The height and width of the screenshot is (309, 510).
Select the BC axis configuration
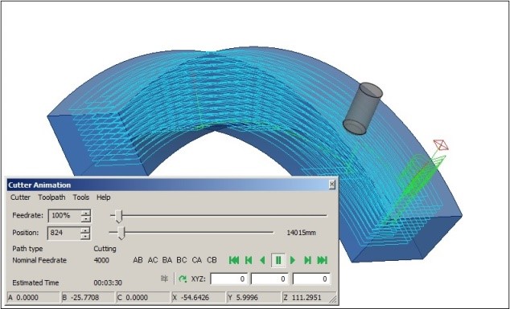(182, 260)
